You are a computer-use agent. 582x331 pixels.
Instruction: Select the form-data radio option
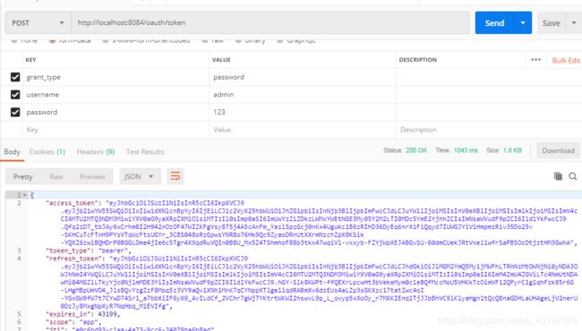(x=52, y=40)
